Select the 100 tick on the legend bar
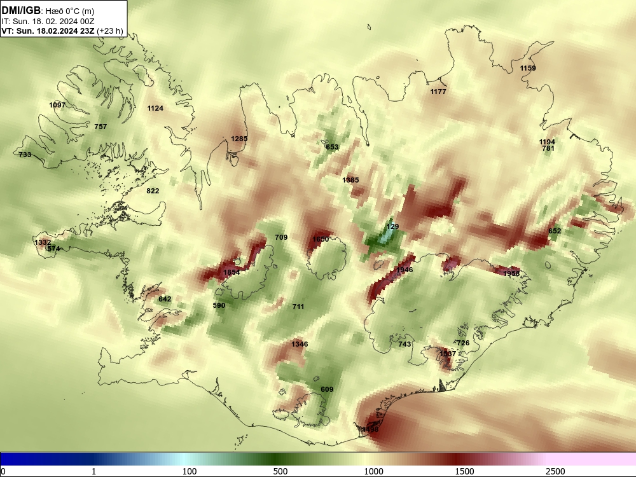 tap(190, 471)
